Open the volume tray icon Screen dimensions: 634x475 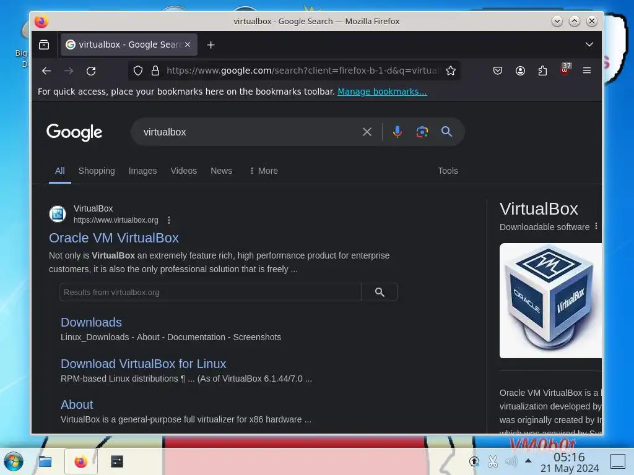(x=511, y=461)
